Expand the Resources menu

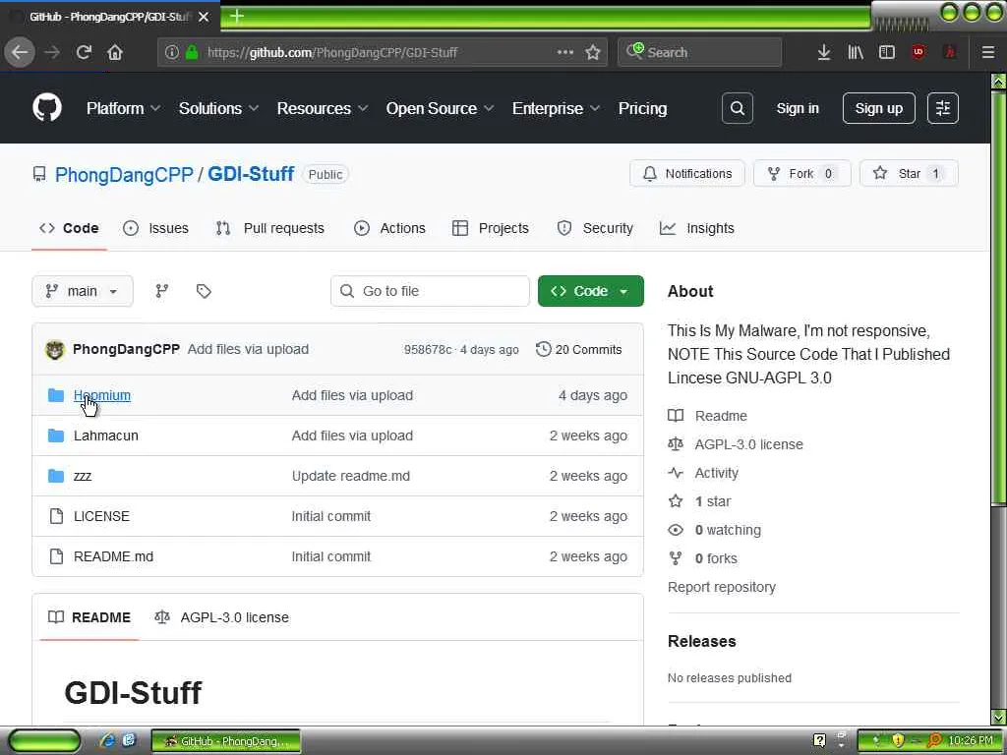[x=323, y=108]
